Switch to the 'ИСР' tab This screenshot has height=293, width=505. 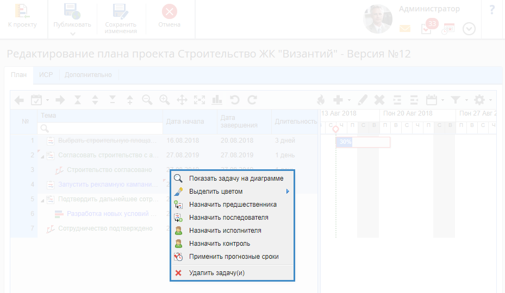click(46, 75)
